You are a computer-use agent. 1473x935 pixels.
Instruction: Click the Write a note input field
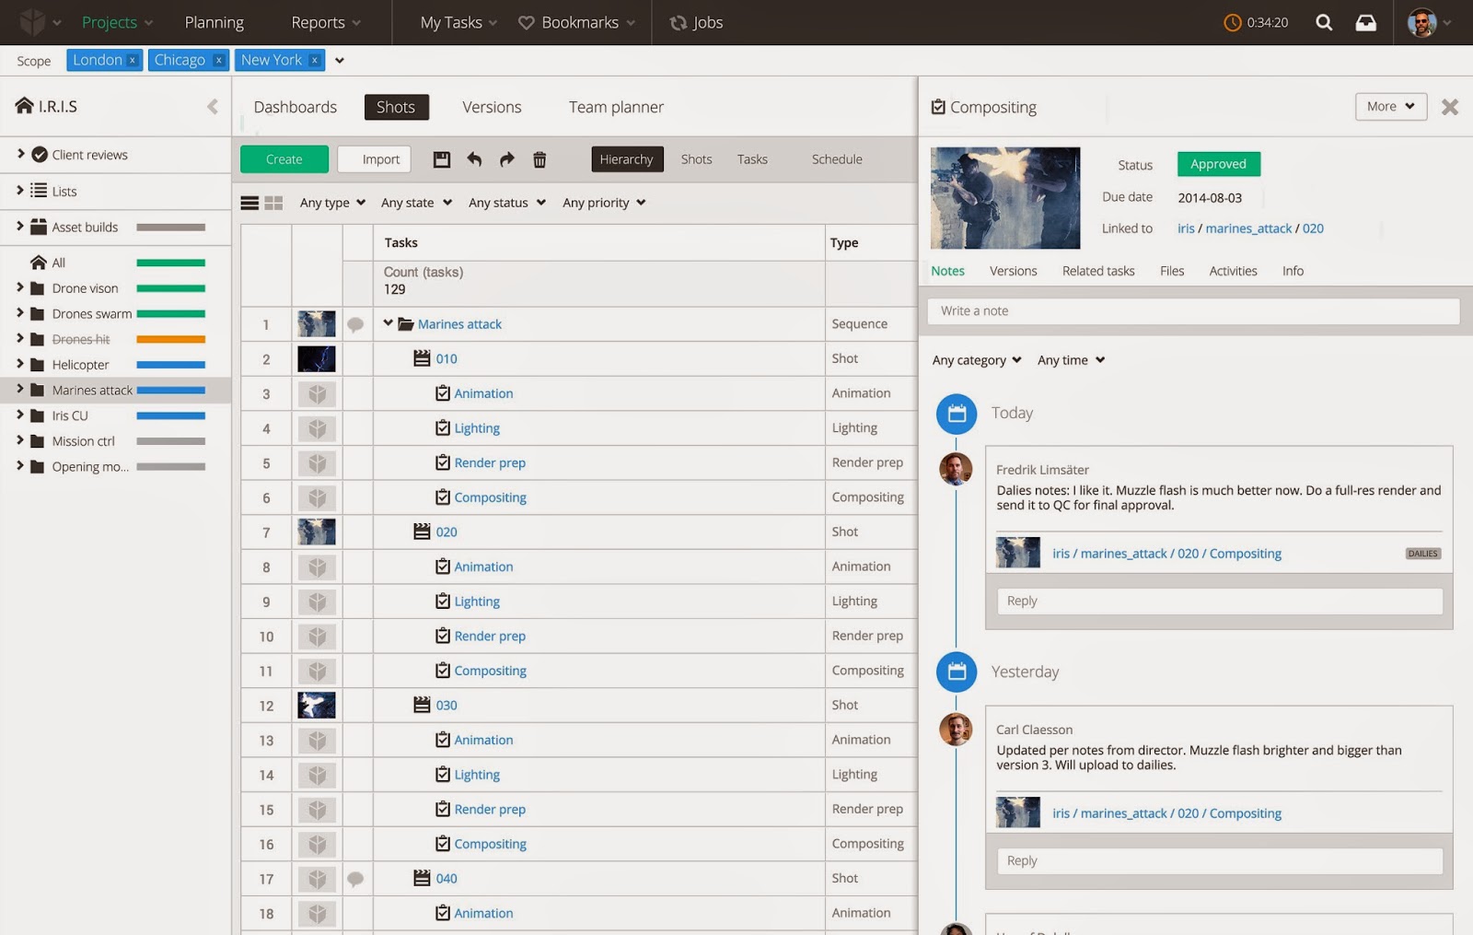(1192, 310)
